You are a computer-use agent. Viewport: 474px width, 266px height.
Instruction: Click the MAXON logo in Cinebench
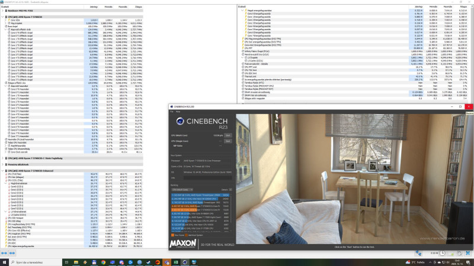182,244
